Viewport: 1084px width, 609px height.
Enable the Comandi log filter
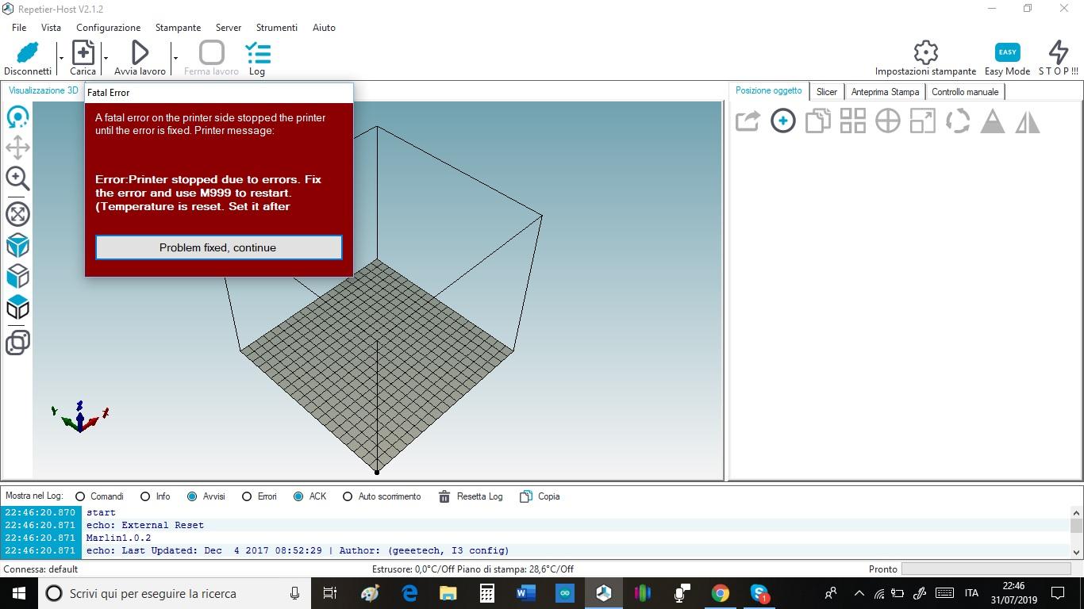80,496
